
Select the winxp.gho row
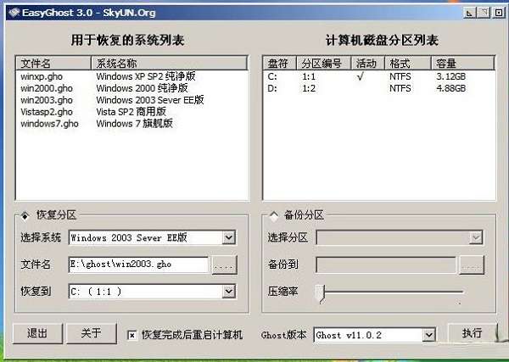click(131, 76)
